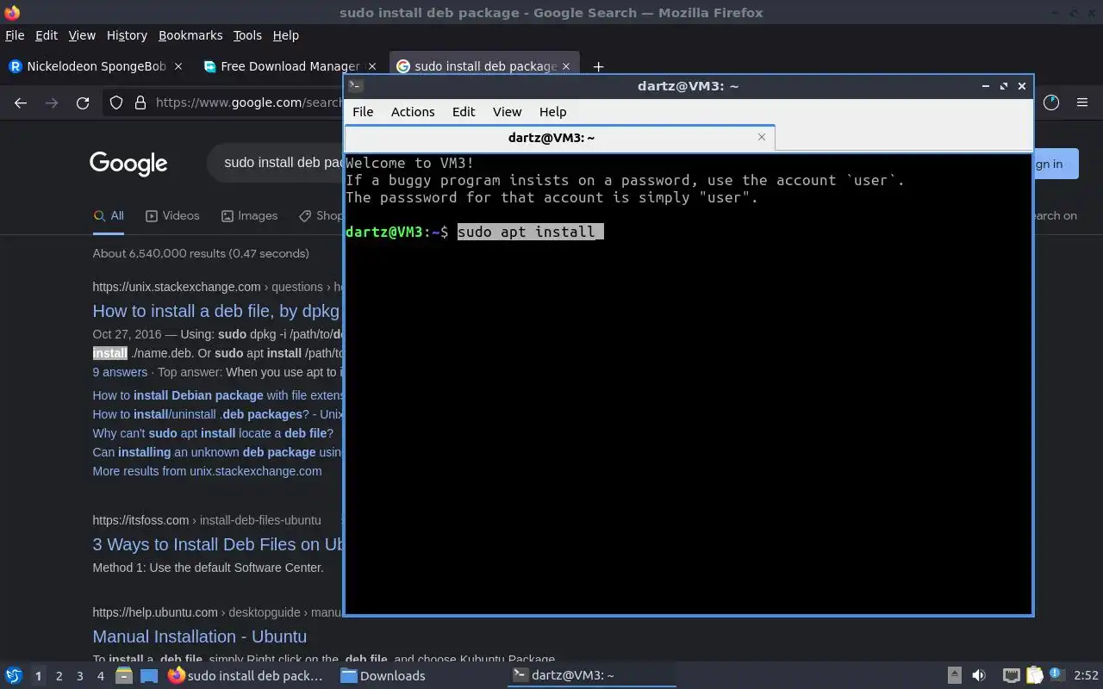Open Firefox History menu
The width and height of the screenshot is (1103, 689).
(x=127, y=35)
